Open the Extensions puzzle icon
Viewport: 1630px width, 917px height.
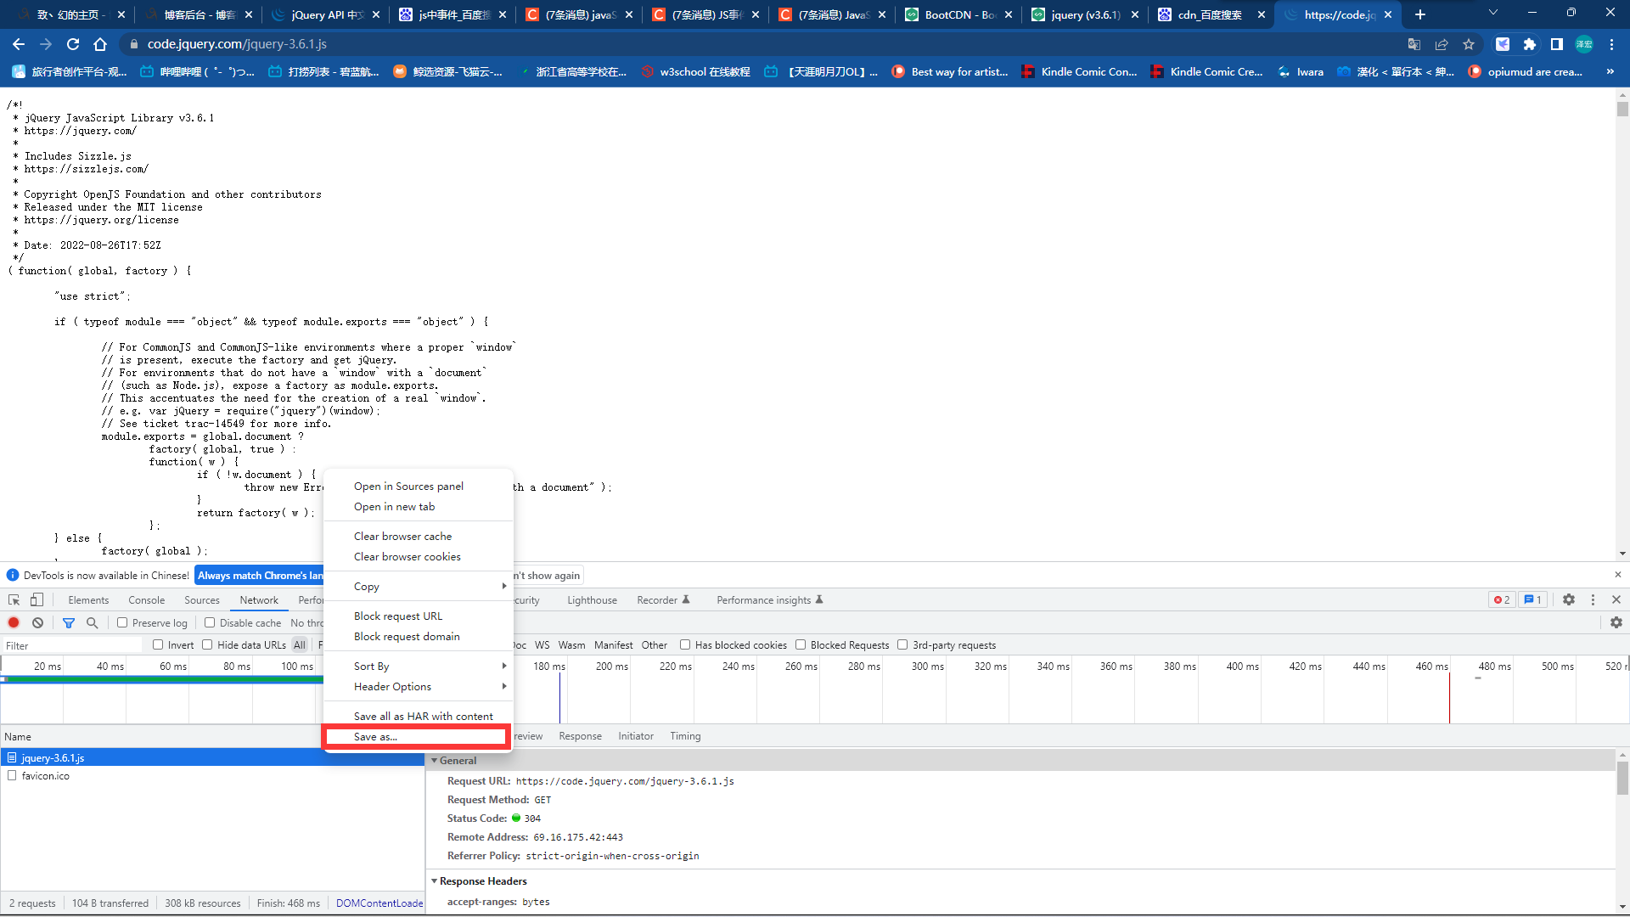(1530, 44)
